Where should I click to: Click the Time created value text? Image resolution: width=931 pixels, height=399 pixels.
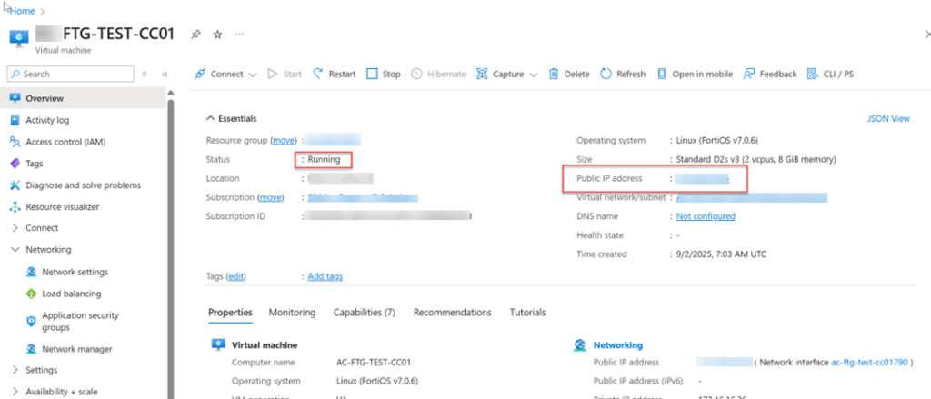click(721, 254)
